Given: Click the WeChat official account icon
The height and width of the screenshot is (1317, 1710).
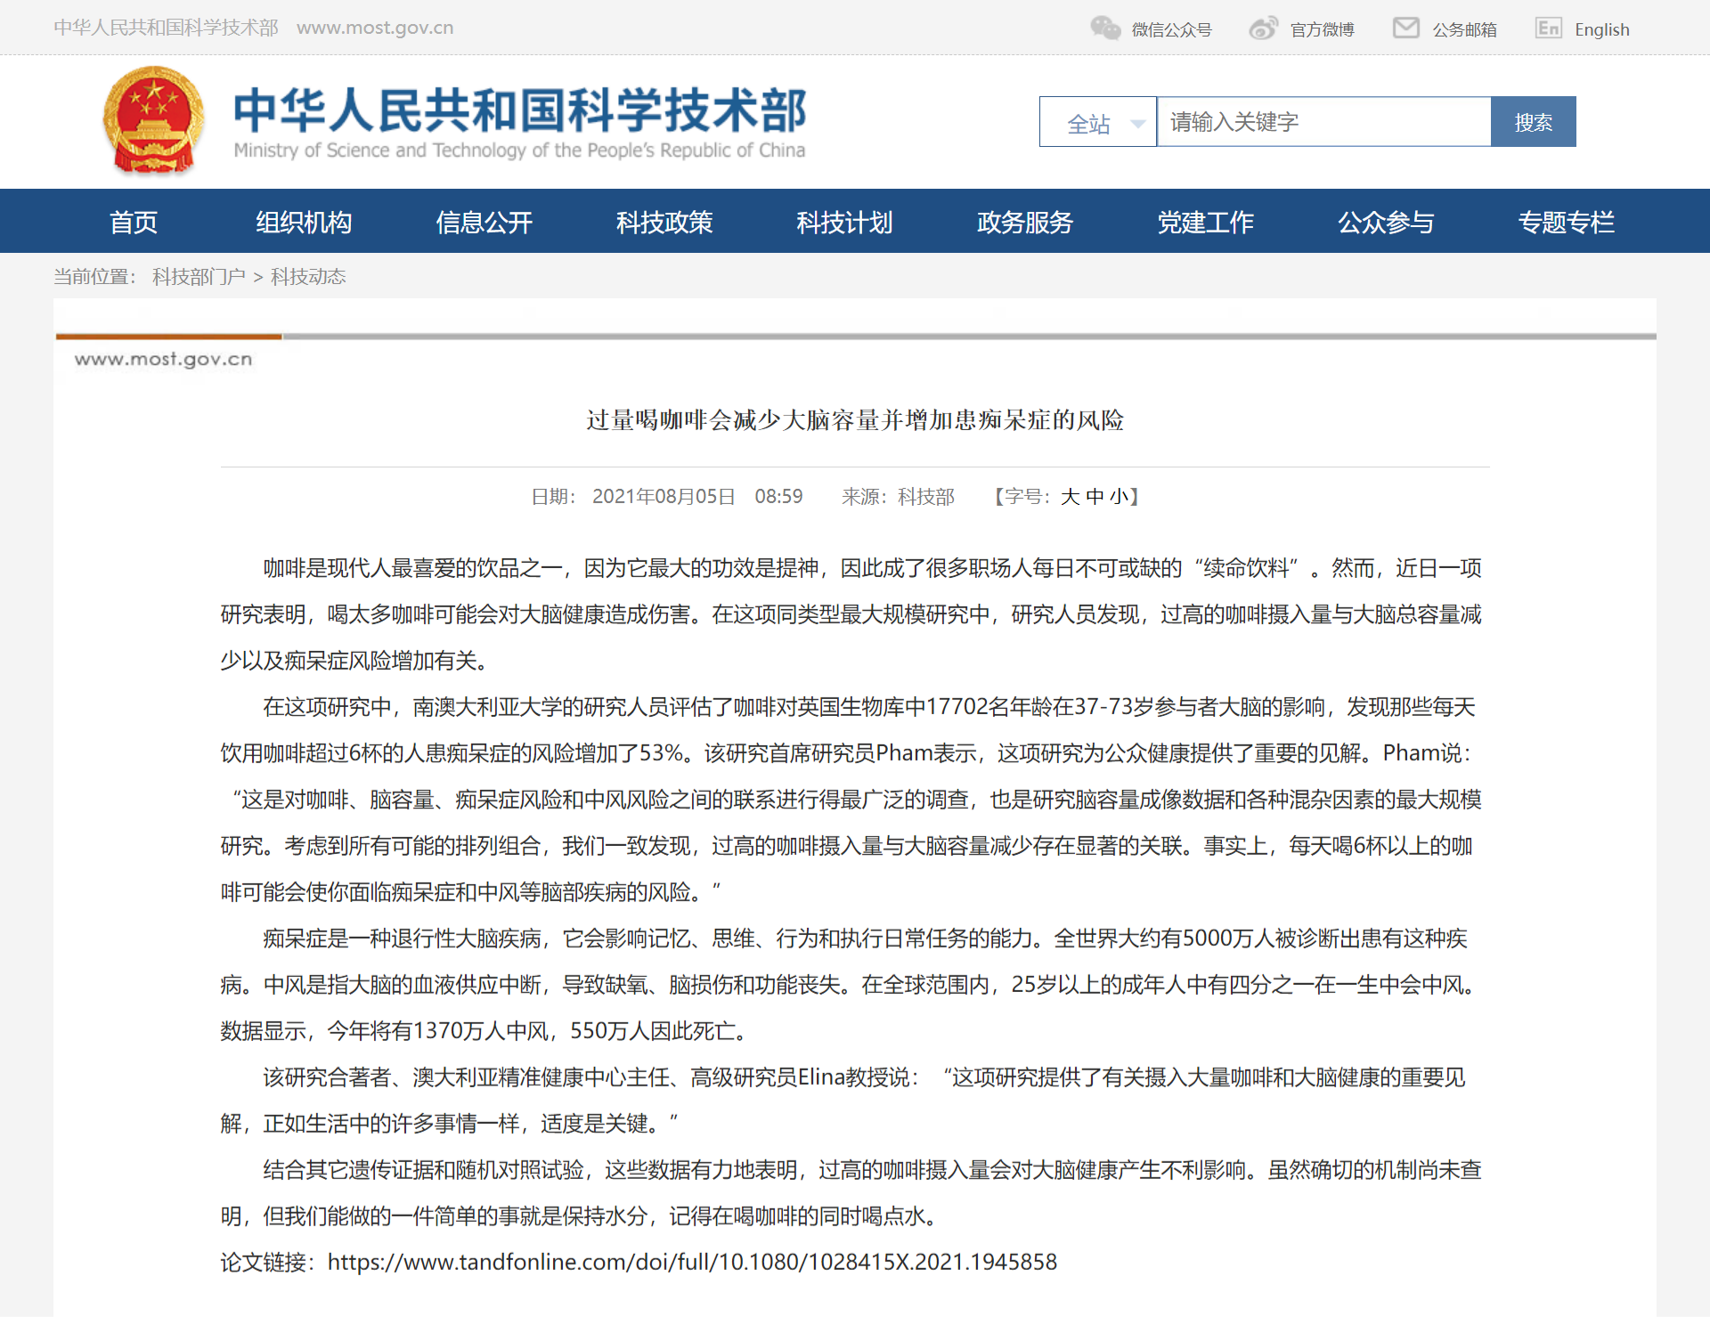Looking at the screenshot, I should [1105, 28].
